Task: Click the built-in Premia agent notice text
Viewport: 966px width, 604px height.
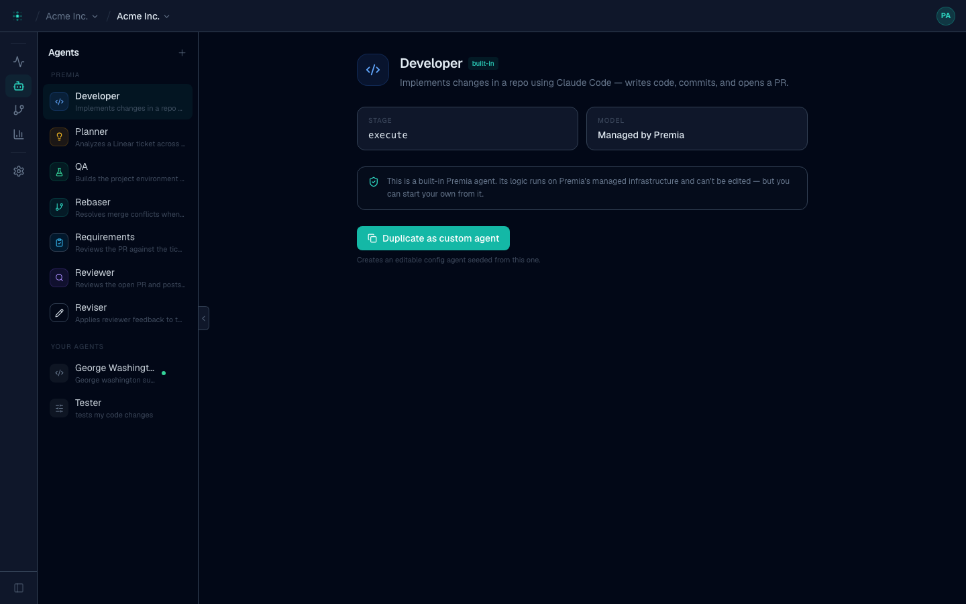Action: (588, 187)
